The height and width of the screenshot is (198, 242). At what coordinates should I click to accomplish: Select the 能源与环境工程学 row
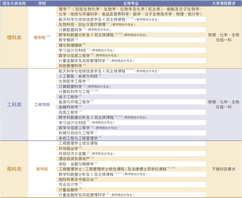(x=131, y=102)
